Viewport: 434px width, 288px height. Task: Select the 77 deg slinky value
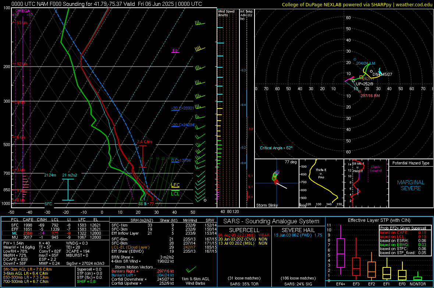click(x=291, y=162)
